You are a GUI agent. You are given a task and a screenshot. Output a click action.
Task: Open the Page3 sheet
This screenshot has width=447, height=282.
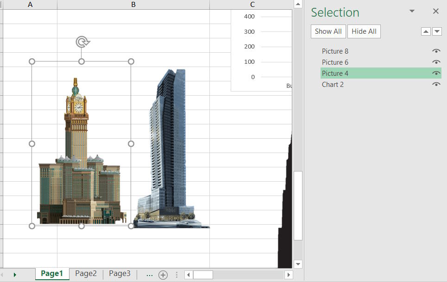119,274
